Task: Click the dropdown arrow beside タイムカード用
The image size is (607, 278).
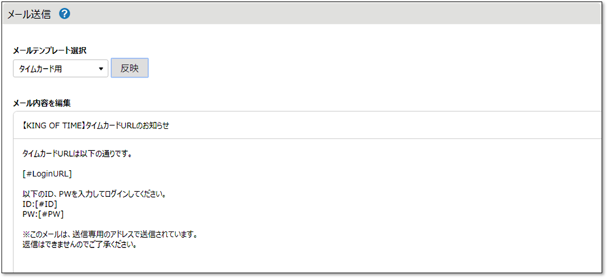Action: (101, 69)
